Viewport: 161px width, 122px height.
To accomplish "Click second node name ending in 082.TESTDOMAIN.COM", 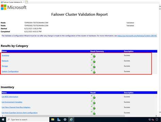I will 36,25.
